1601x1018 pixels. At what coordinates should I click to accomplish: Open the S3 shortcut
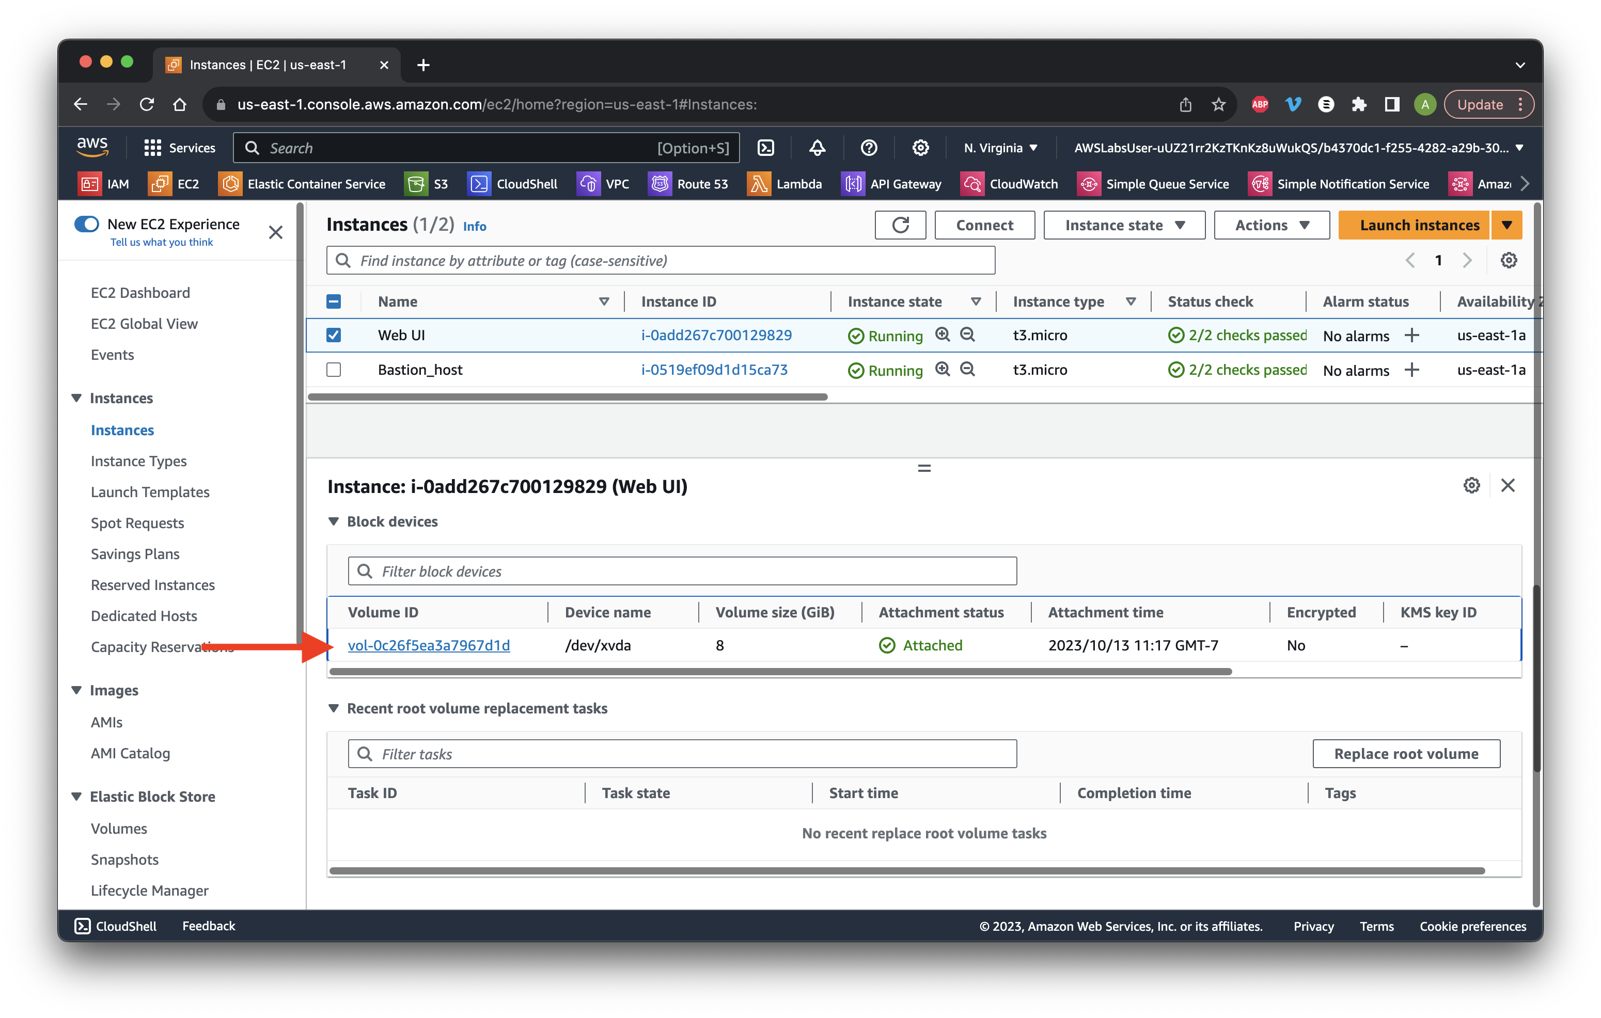(x=427, y=184)
